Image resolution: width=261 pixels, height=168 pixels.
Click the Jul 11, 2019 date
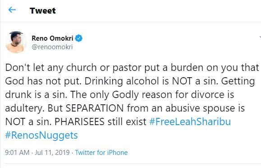52,153
